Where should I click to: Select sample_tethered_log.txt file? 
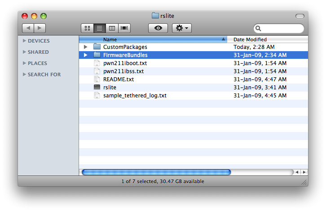click(134, 96)
